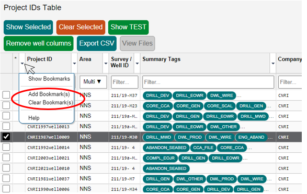Click project ID CNRI1997well0013
The image size is (307, 194).
click(48, 127)
